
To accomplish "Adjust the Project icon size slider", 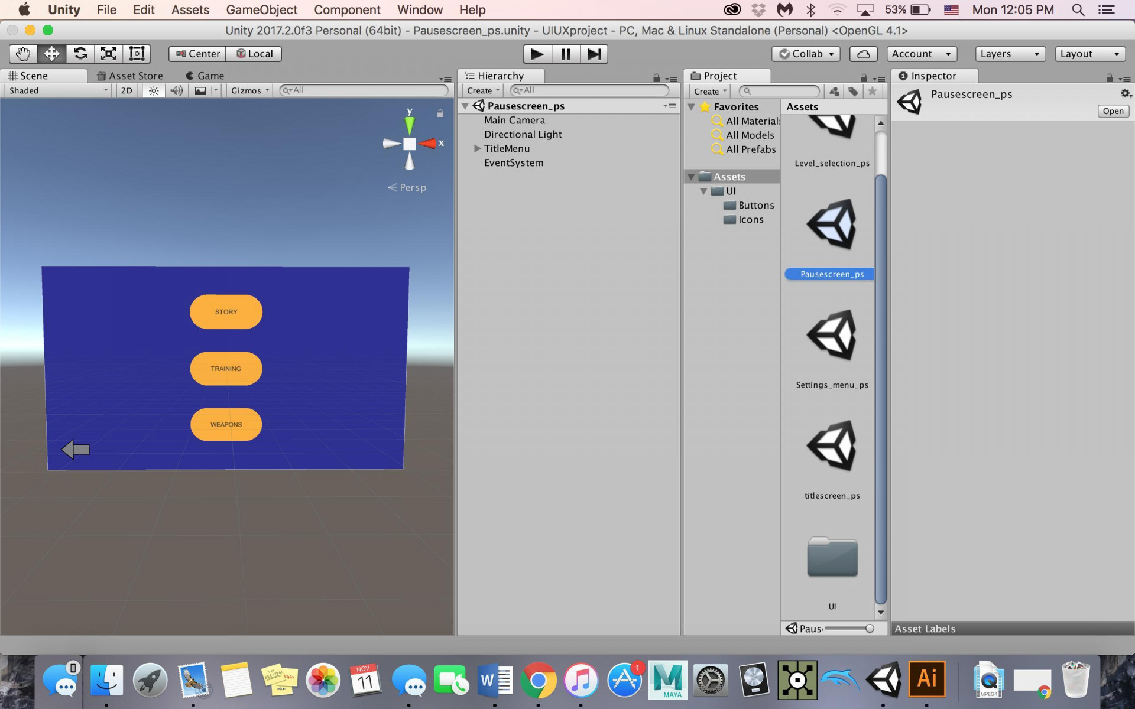I will [x=849, y=629].
